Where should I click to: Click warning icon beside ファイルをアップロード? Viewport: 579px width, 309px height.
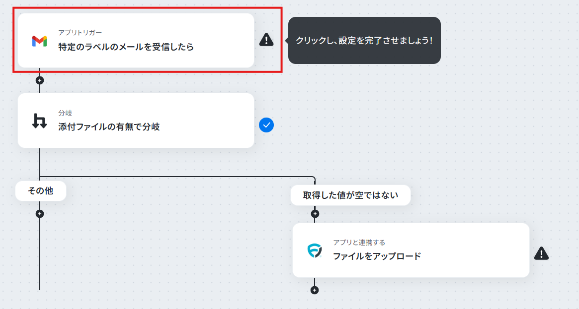(x=541, y=253)
